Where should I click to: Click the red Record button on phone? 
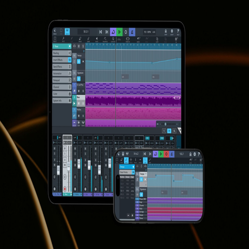click(166, 154)
